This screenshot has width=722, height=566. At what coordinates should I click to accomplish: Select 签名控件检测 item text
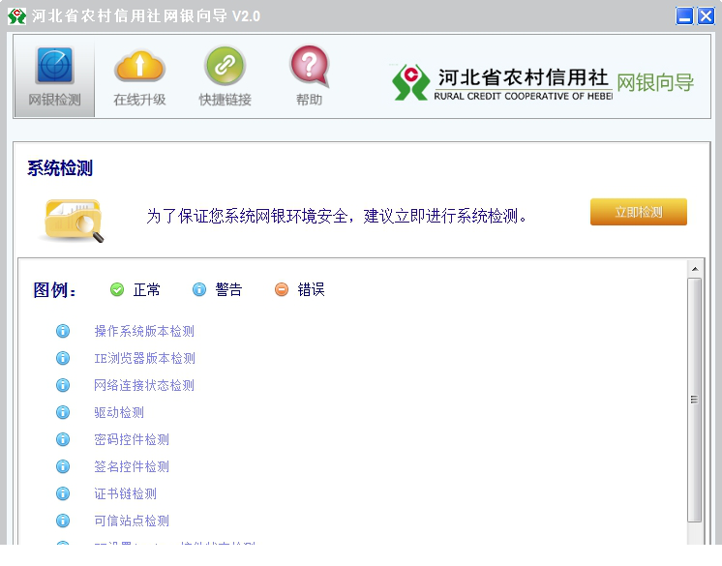coord(132,467)
